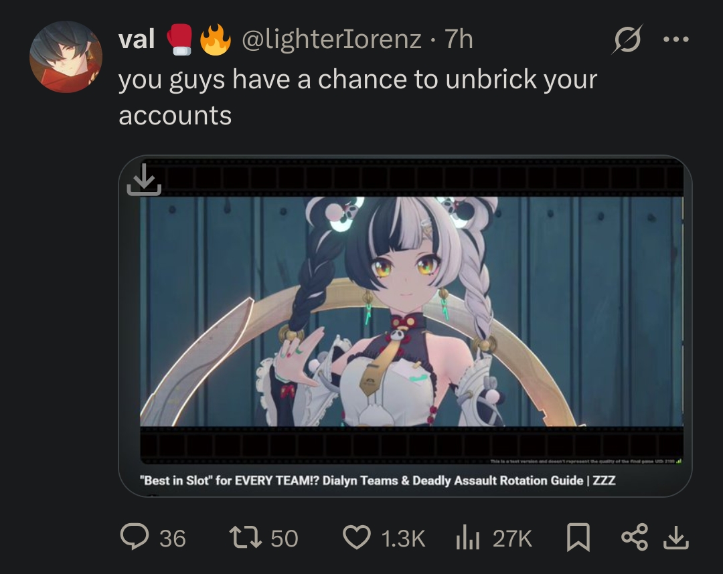Open the @lighterIorenz handle link
Image resolution: width=723 pixels, height=574 pixels.
(331, 39)
